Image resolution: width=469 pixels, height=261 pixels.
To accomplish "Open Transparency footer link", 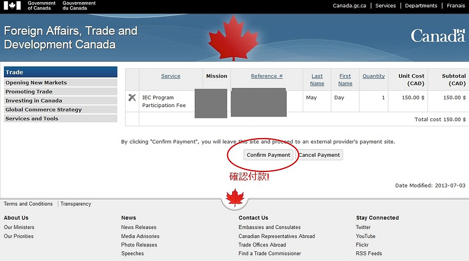I will (x=75, y=204).
